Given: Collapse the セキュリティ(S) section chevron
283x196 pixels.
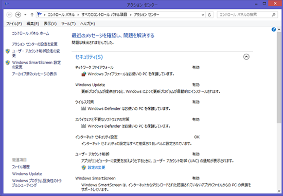Looking at the screenshot, I should [x=246, y=57].
